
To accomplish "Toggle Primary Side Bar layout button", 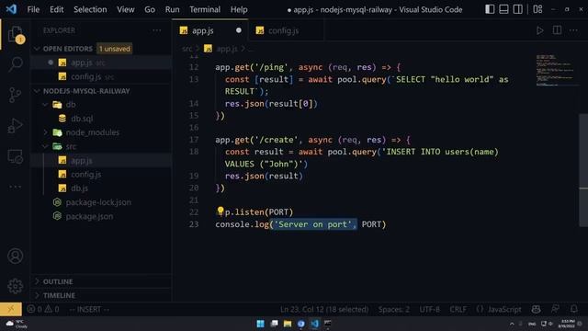I will pyautogui.click(x=490, y=9).
